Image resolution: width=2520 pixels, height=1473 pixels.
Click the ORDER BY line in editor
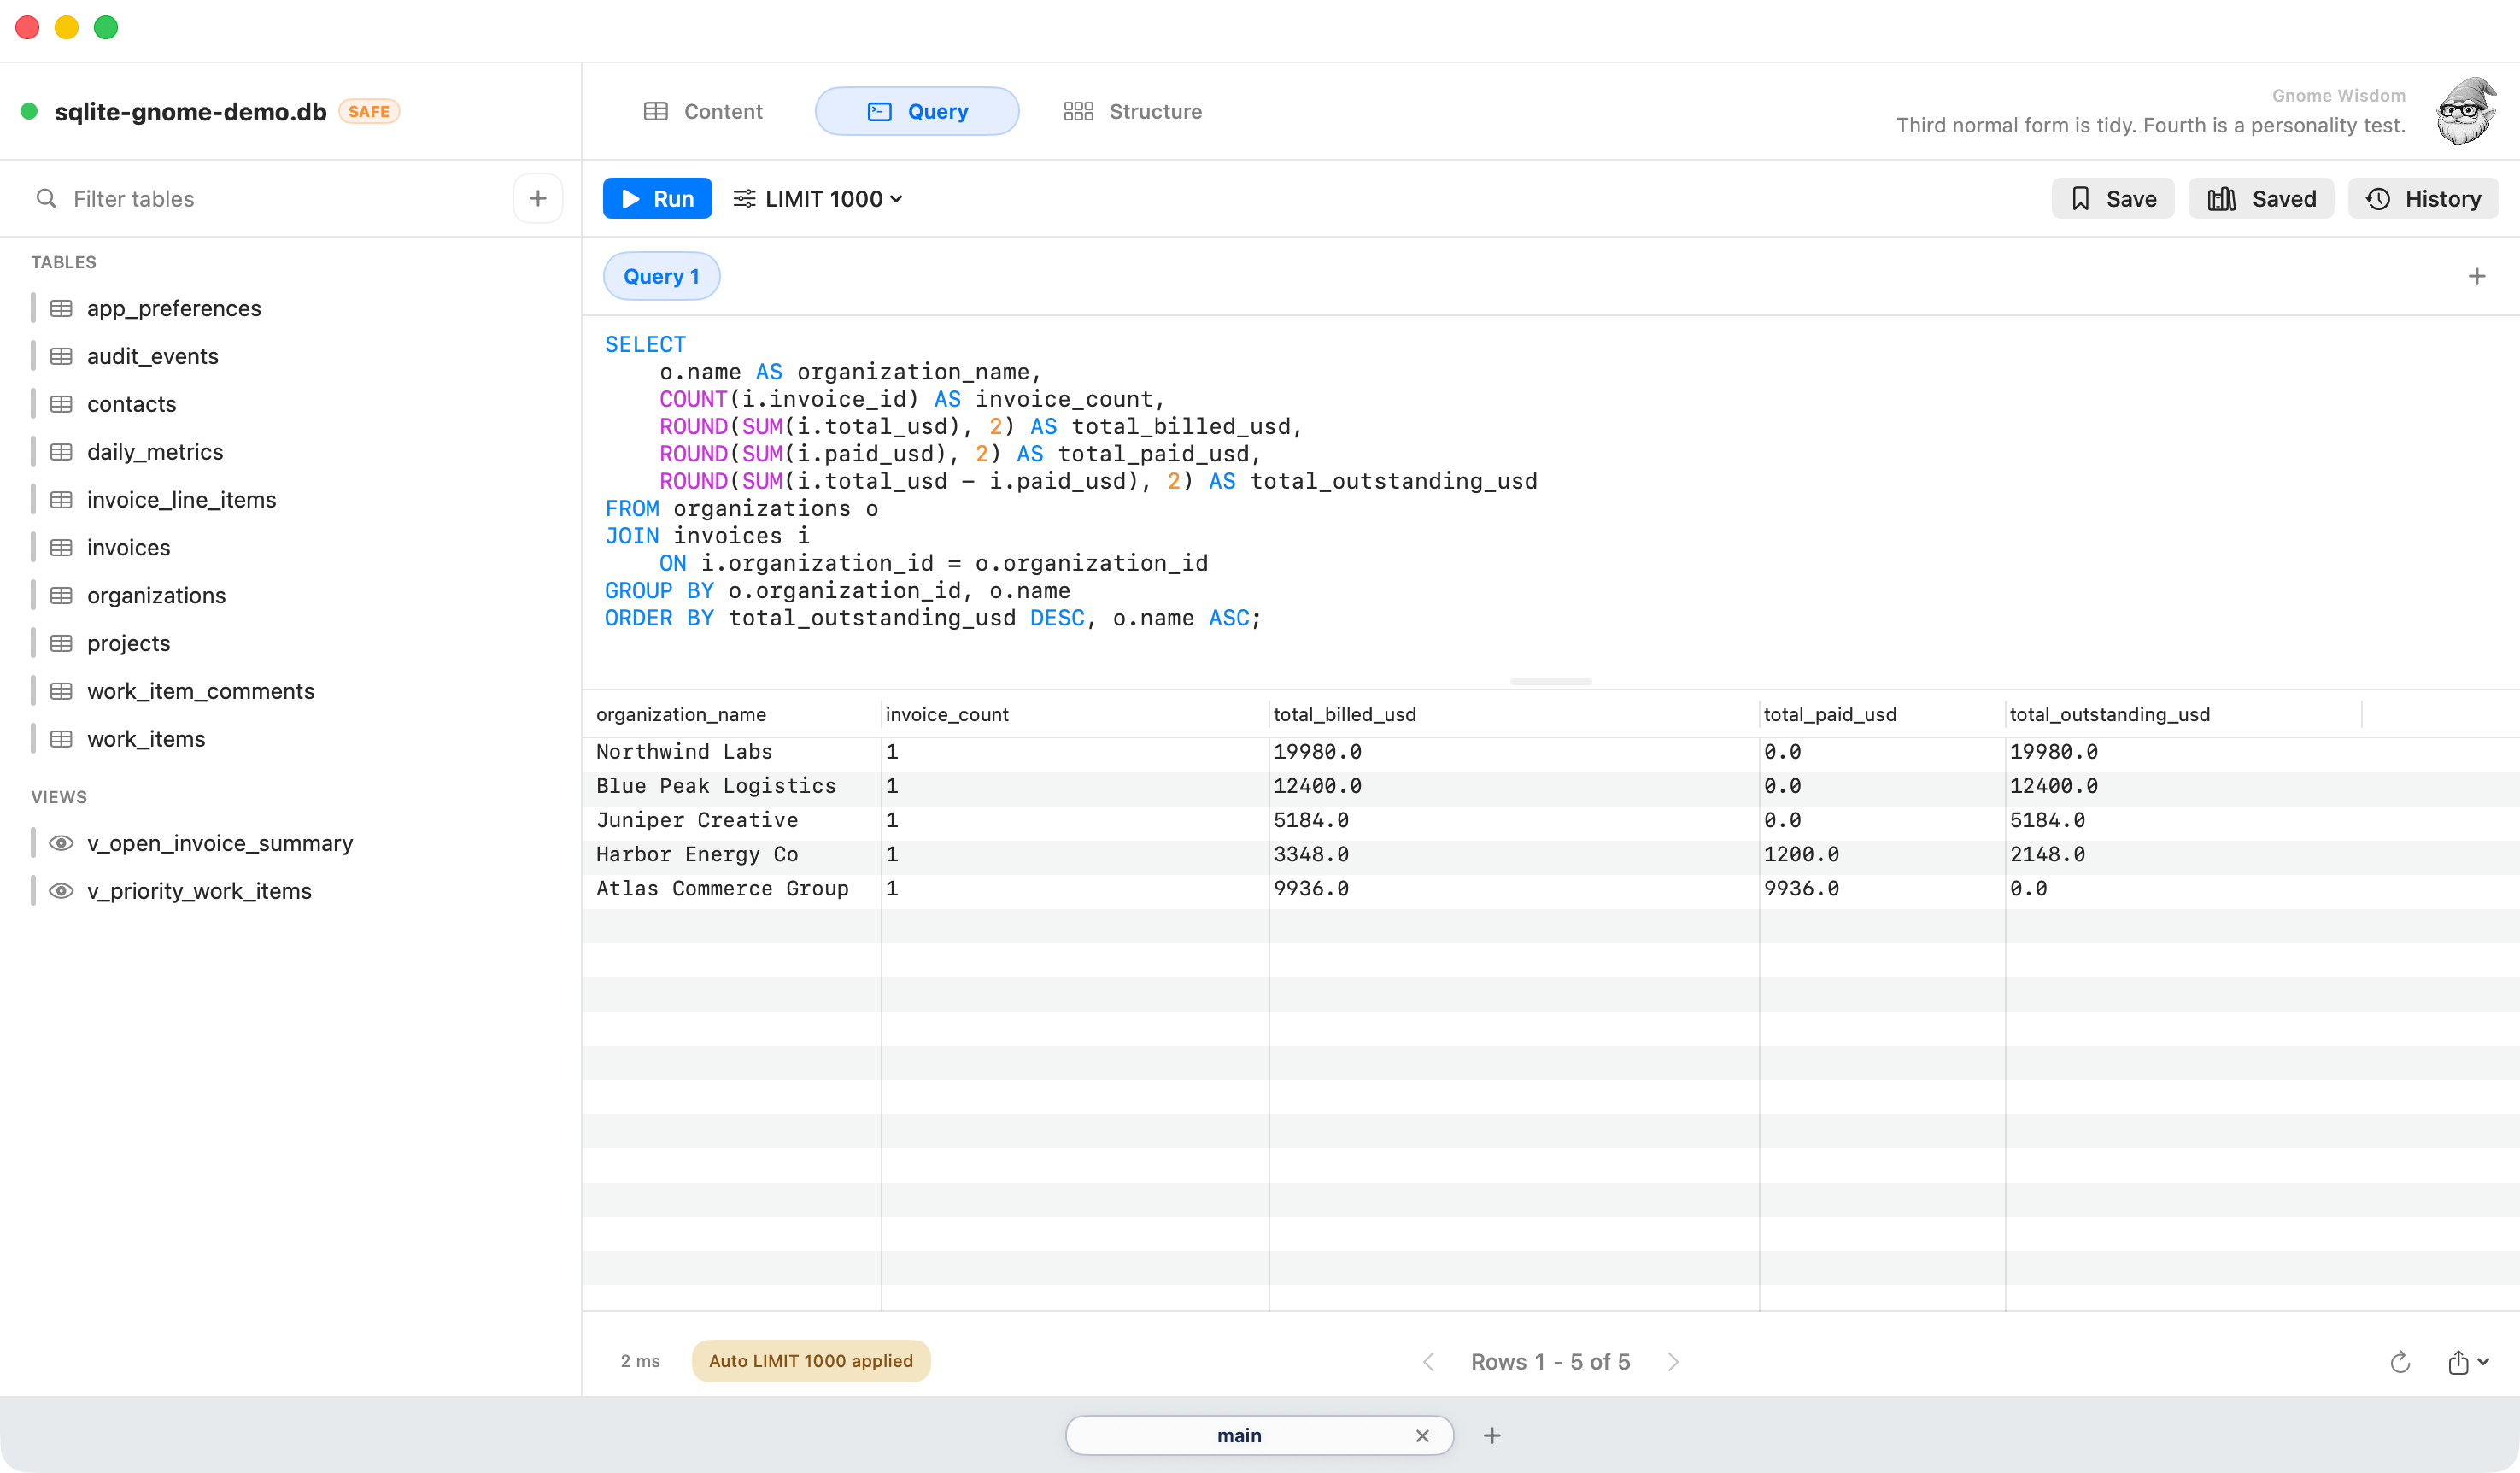933,618
